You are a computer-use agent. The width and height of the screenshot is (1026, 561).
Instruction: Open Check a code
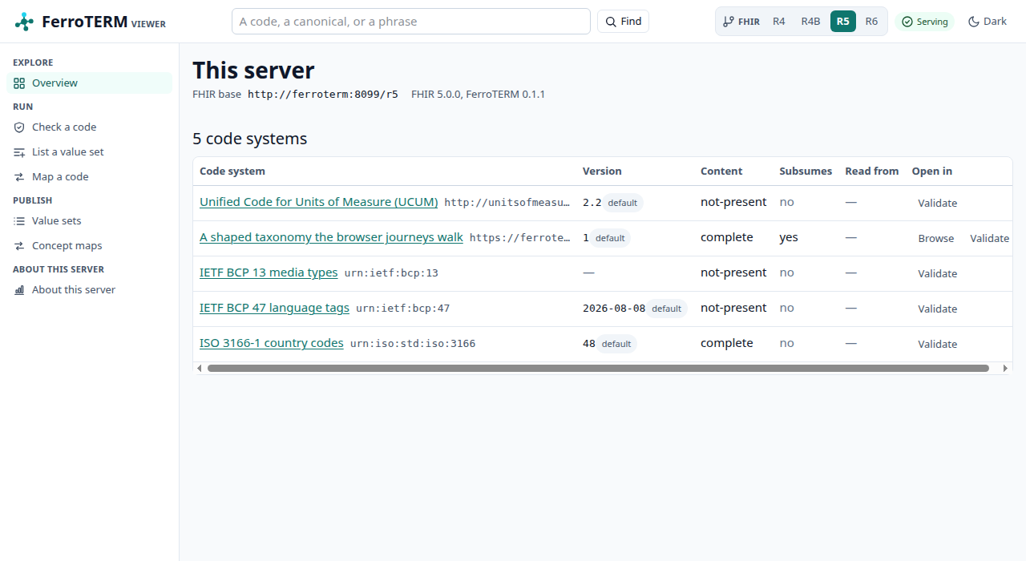pos(89,127)
